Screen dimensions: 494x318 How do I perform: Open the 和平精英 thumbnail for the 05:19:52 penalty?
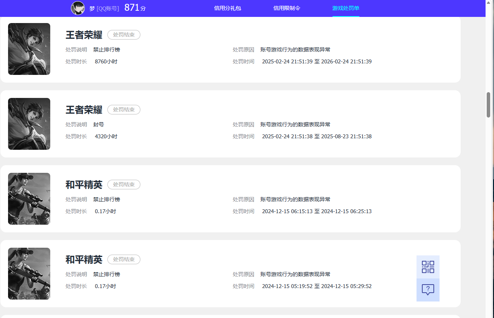[29, 274]
